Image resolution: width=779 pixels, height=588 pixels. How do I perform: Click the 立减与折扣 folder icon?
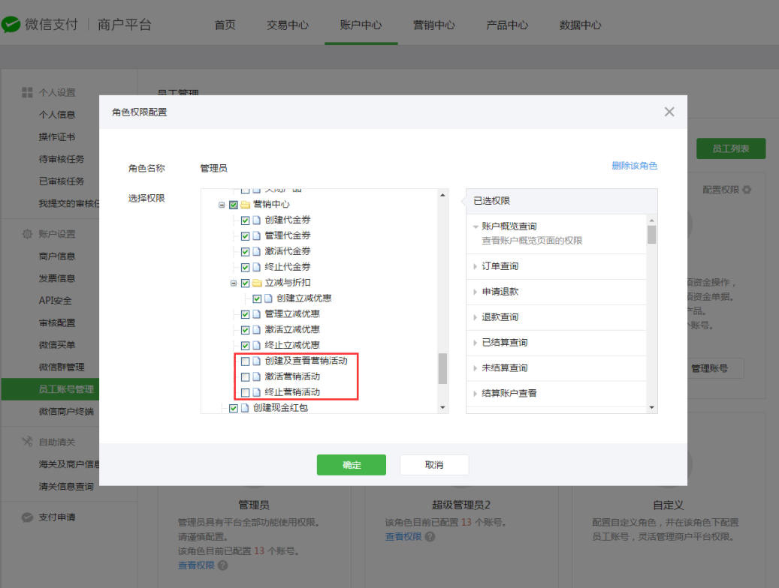tap(257, 283)
